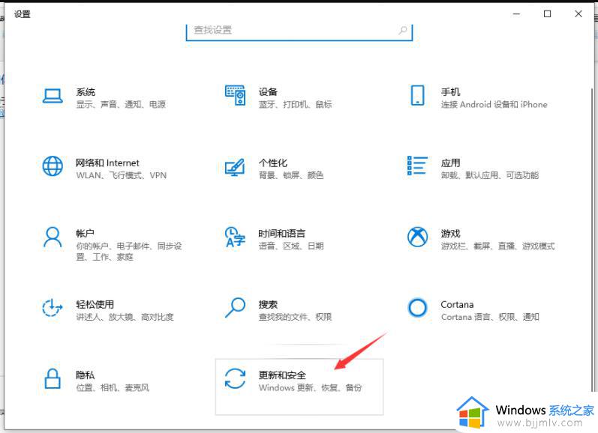The image size is (598, 433).
Task: Minimize the 设置 window
Action: click(516, 13)
